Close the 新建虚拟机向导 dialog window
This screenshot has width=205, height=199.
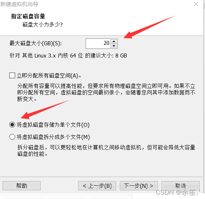(196, 4)
